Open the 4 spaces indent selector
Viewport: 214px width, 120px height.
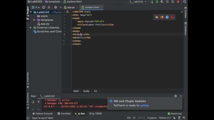click(x=152, y=118)
